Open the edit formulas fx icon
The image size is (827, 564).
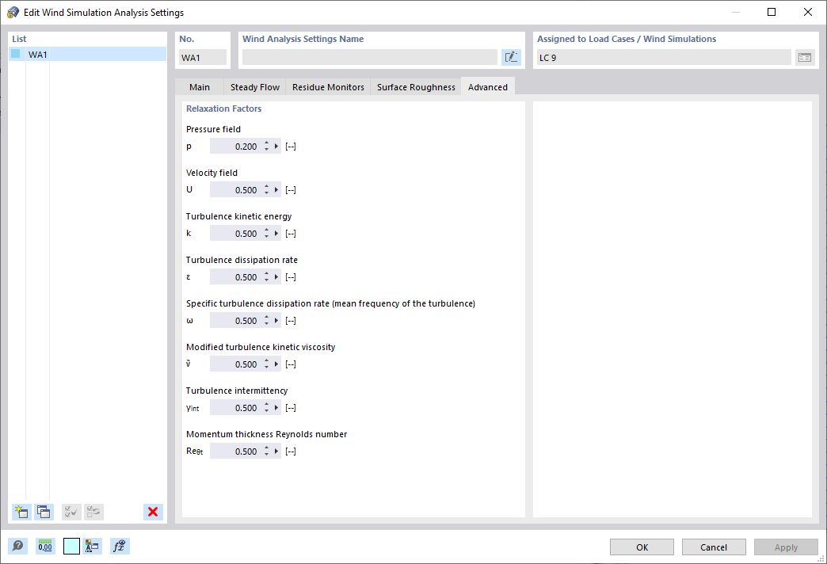click(x=119, y=546)
